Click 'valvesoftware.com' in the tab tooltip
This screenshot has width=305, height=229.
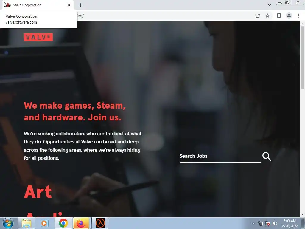click(x=21, y=22)
